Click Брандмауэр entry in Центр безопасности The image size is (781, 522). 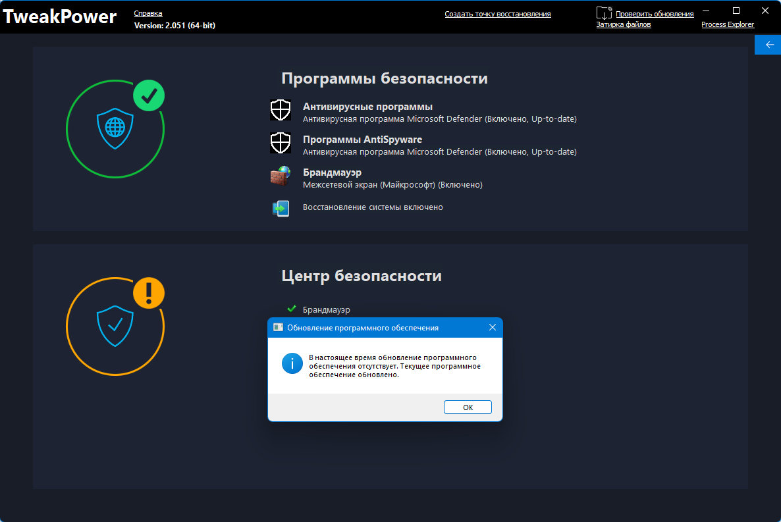[x=326, y=310]
